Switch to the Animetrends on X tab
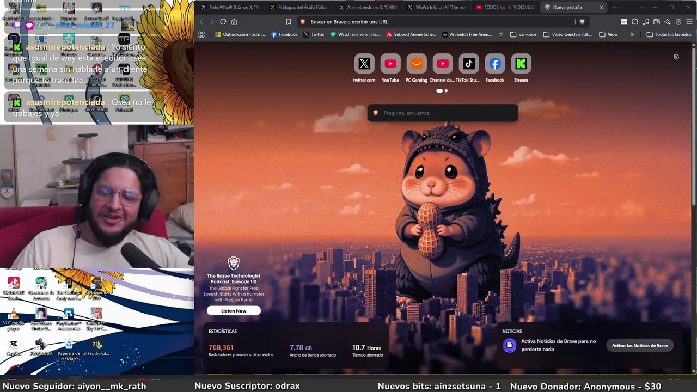697x392 pixels. tap(368, 7)
